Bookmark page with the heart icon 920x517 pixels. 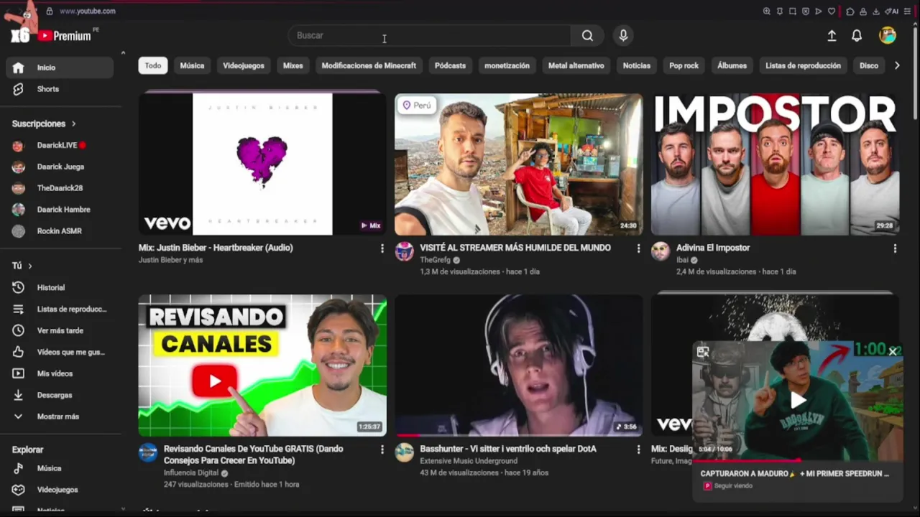tap(832, 11)
